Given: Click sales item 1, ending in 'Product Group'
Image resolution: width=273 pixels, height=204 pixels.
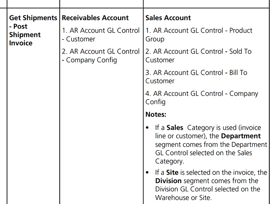Looking at the screenshot, I should pos(199,35).
